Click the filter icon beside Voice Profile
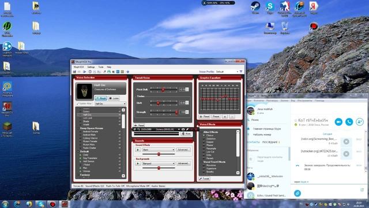The image size is (369, 208). pos(241,72)
